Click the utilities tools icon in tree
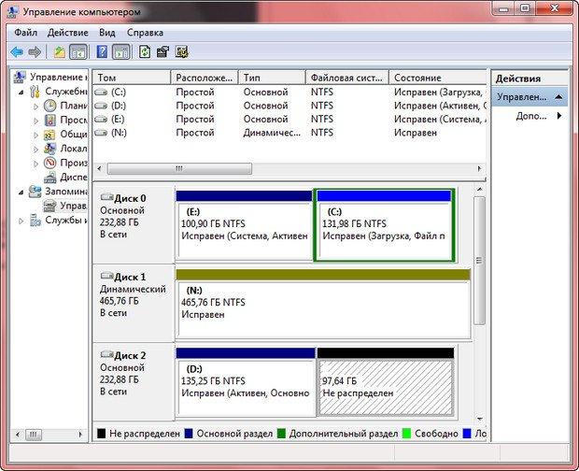This screenshot has height=471, width=579. pos(35,92)
